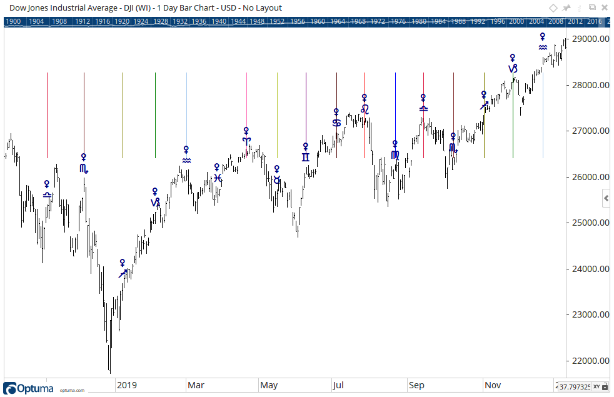Click the Optuma logo
This screenshot has height=397, width=614.
pos(28,388)
